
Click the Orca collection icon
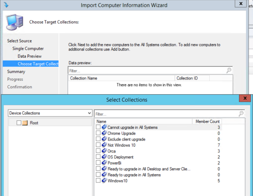tap(104, 151)
